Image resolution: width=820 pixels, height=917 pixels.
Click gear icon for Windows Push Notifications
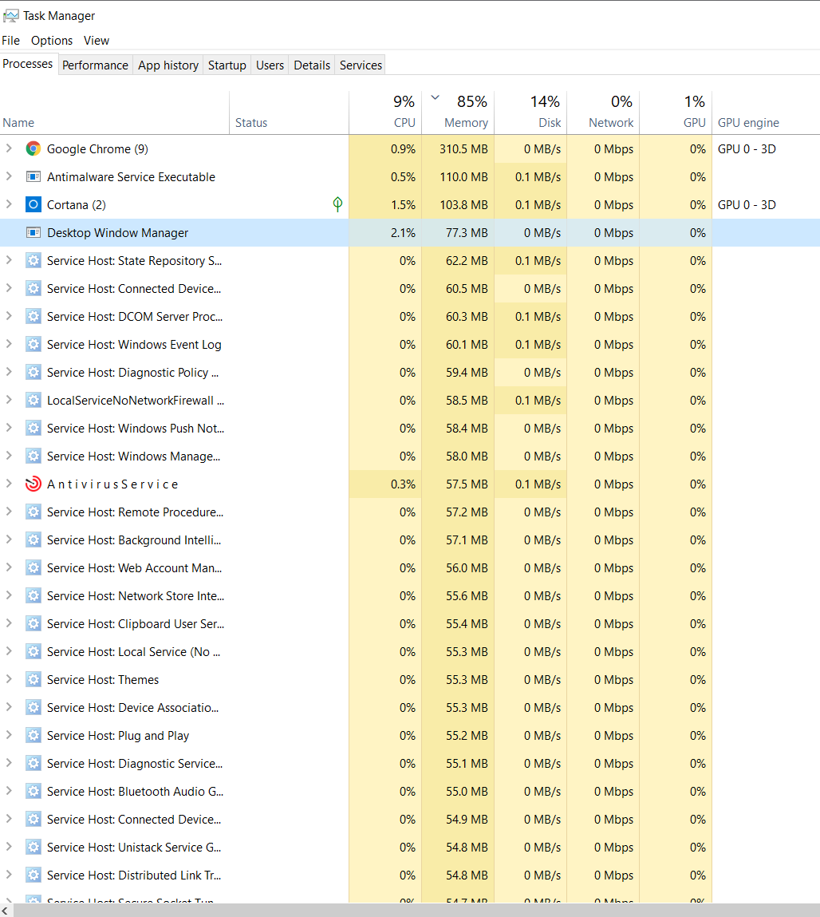(x=34, y=428)
